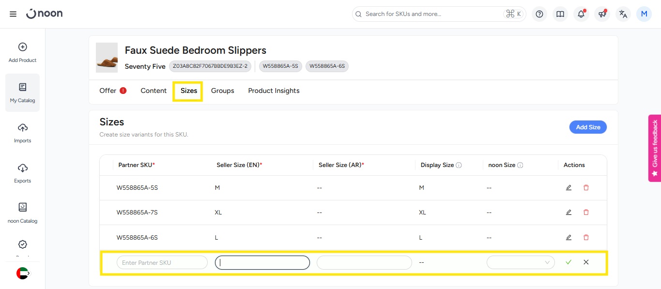Open the announcements megaphone icon
Image resolution: width=661 pixels, height=289 pixels.
(602, 14)
